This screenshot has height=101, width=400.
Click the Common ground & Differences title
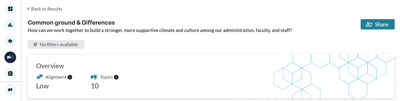71,23
